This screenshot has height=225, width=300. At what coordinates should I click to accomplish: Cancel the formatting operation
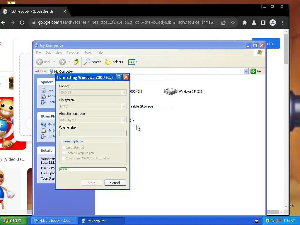point(115,183)
